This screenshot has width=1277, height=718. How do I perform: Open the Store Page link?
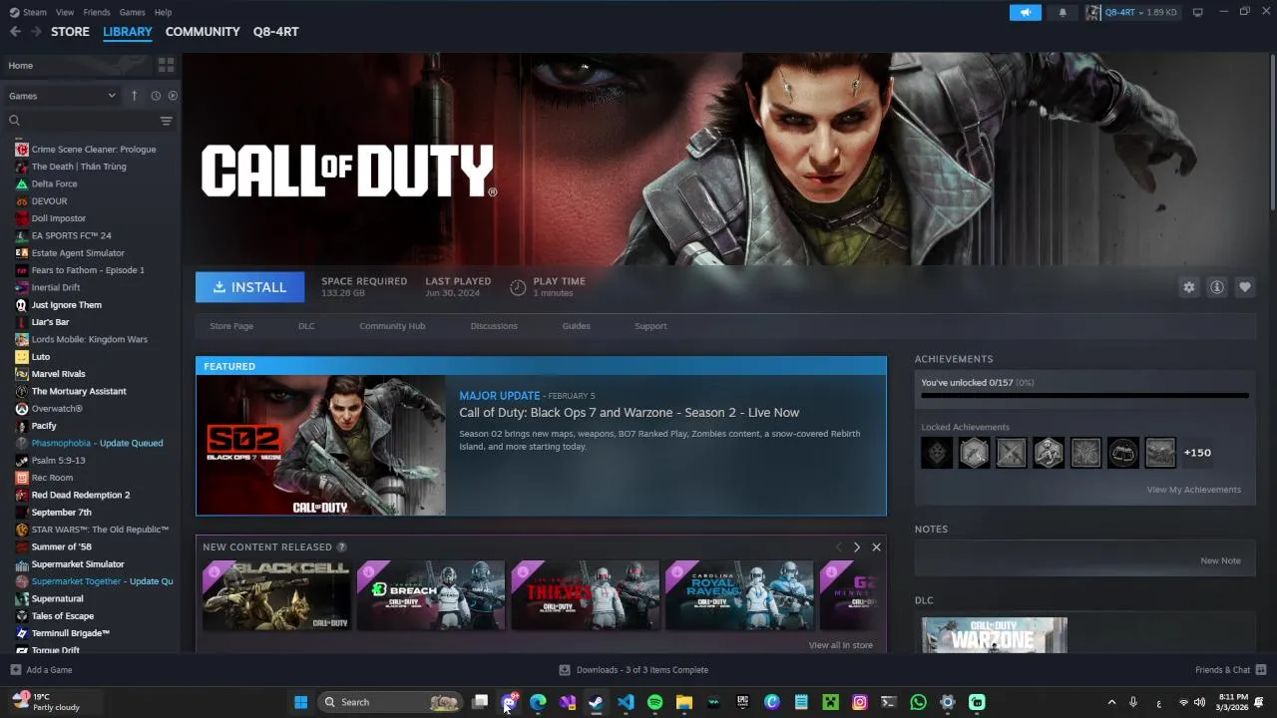[231, 326]
